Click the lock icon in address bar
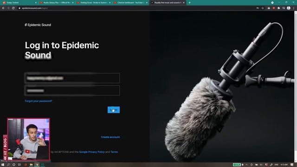297x167 pixels. click(x=19, y=8)
